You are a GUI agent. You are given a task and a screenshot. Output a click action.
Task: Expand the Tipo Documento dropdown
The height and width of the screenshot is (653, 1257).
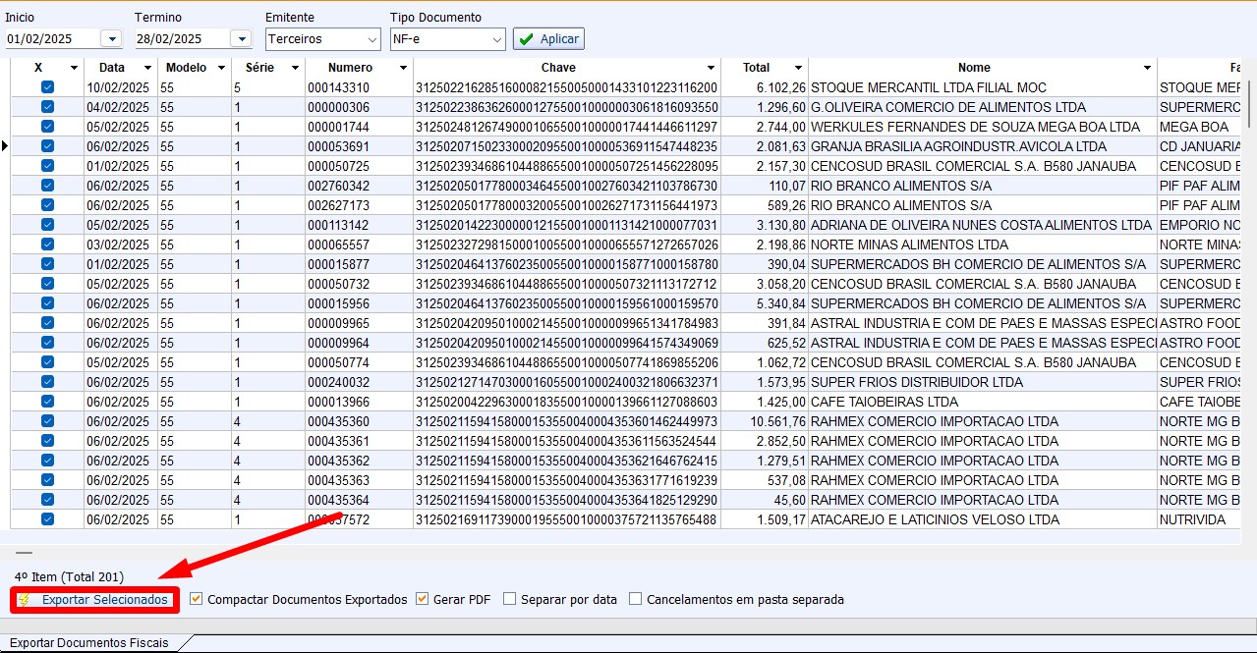496,39
